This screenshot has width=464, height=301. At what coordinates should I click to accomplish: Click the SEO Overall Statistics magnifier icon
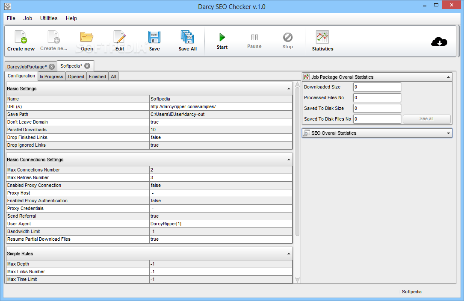(307, 133)
